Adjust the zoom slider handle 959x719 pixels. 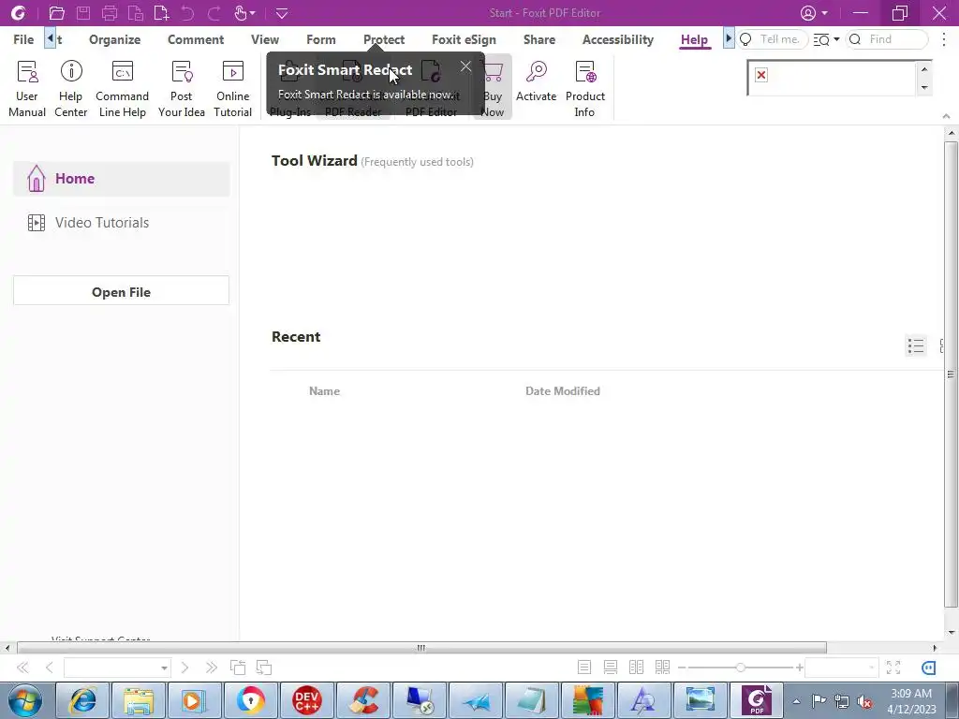pos(741,668)
